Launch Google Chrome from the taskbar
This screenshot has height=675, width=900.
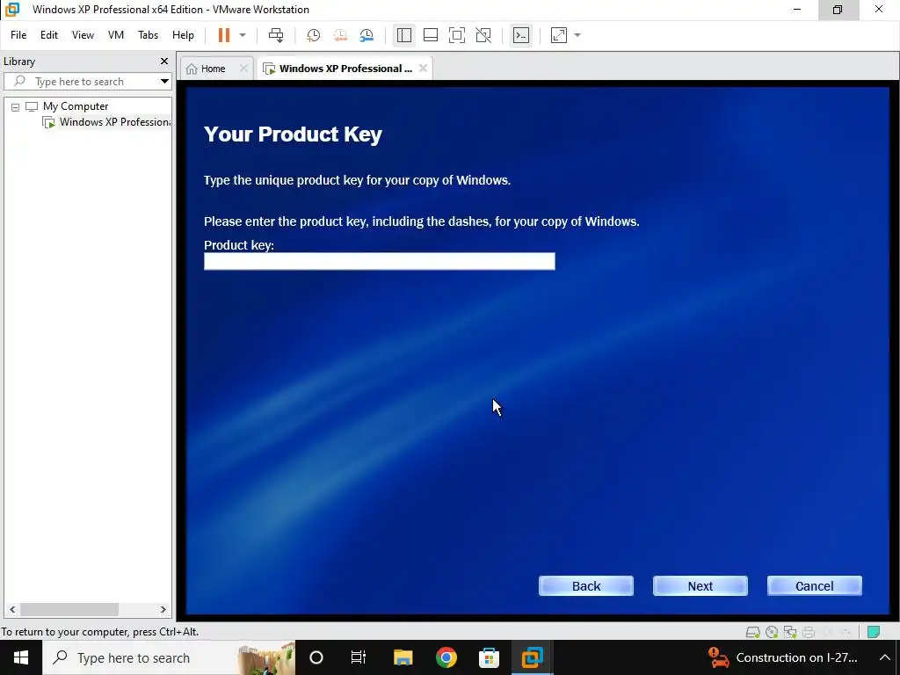tap(446, 657)
